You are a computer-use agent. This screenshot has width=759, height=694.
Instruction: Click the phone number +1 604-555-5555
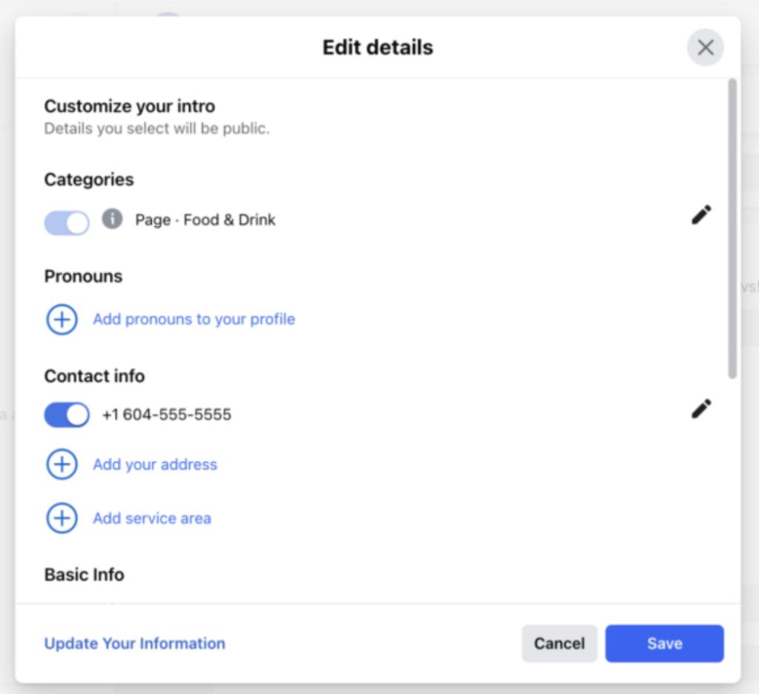(x=167, y=414)
